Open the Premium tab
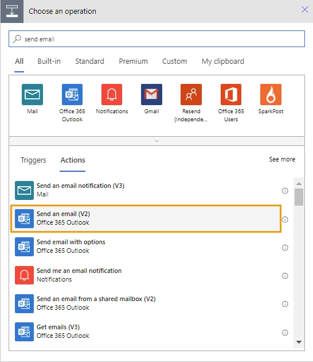Screen dimensions: 313x362 [x=133, y=61]
